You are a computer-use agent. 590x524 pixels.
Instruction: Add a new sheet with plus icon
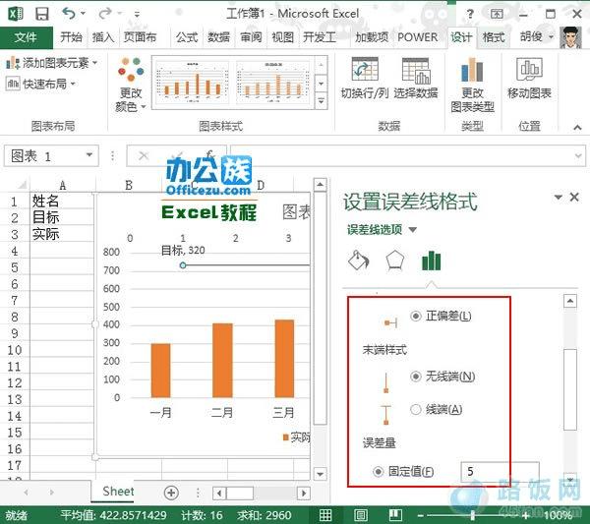171,493
